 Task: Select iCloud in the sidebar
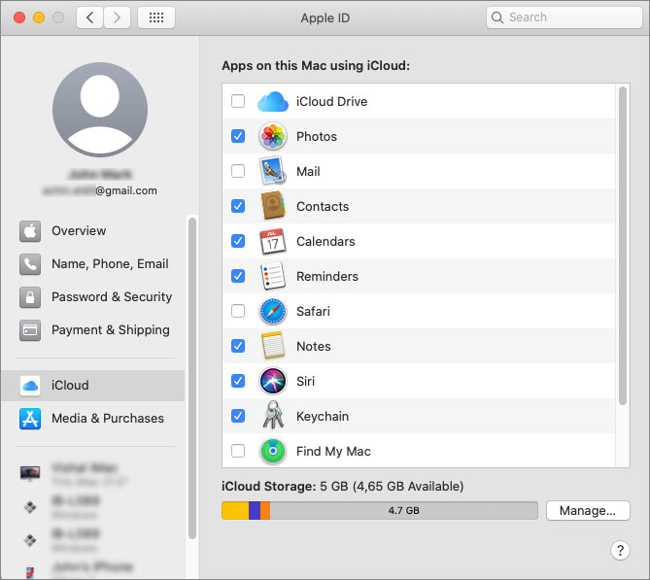93,386
